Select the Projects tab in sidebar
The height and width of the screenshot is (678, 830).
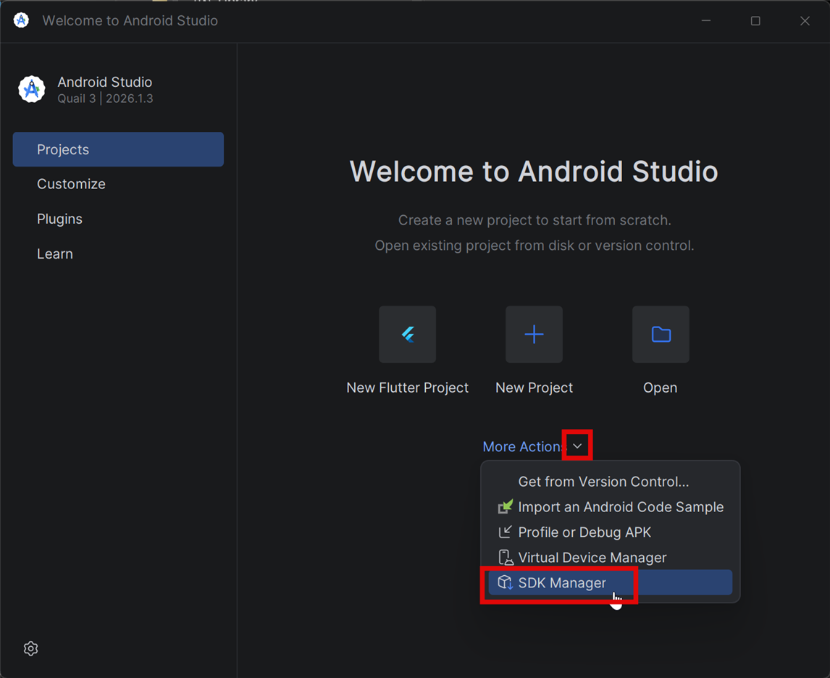coord(118,149)
